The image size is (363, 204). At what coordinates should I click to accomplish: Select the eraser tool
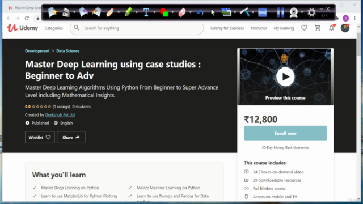(x=182, y=12)
